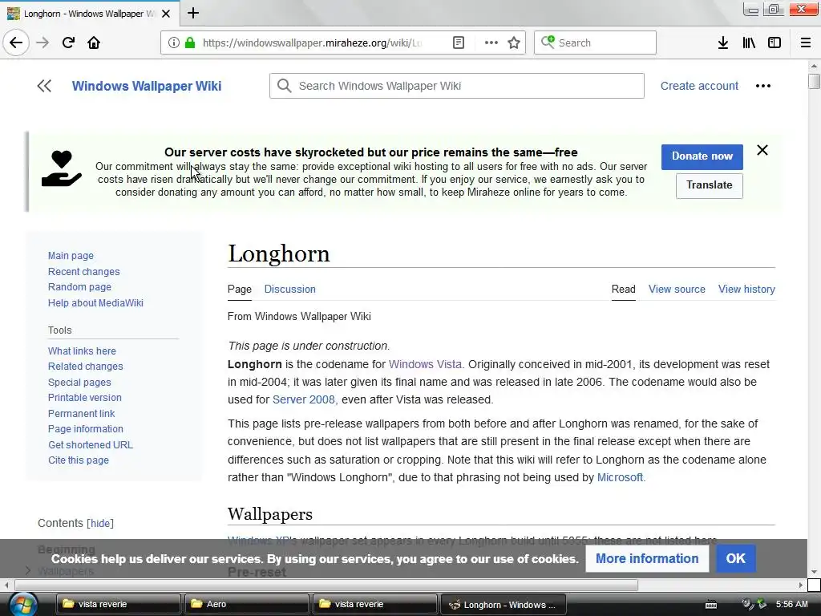Toggle Reader View icon in address bar

point(458,43)
